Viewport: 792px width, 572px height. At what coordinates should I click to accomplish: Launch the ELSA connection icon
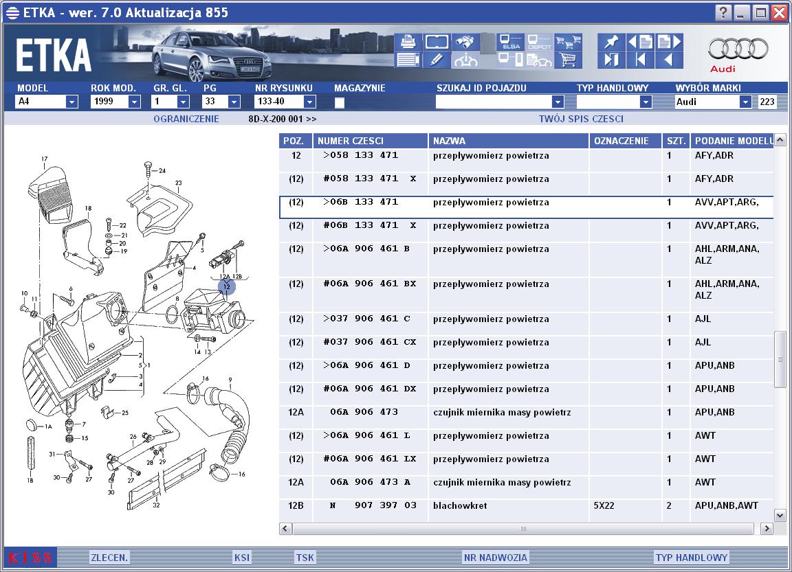click(509, 41)
